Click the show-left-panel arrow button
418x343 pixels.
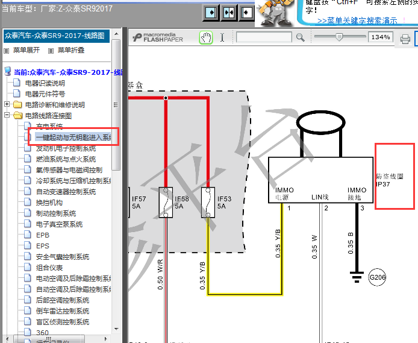point(211,13)
